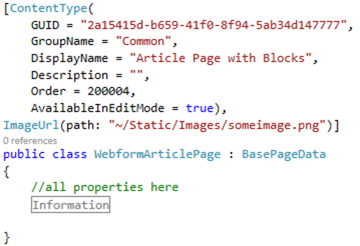The image size is (360, 246).
Task: Select the WebformArticlePage class name
Action: coord(158,153)
